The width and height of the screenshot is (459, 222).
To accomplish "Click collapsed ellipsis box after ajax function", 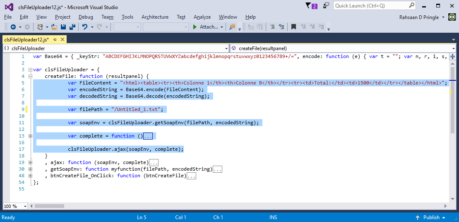I will [x=154, y=162].
